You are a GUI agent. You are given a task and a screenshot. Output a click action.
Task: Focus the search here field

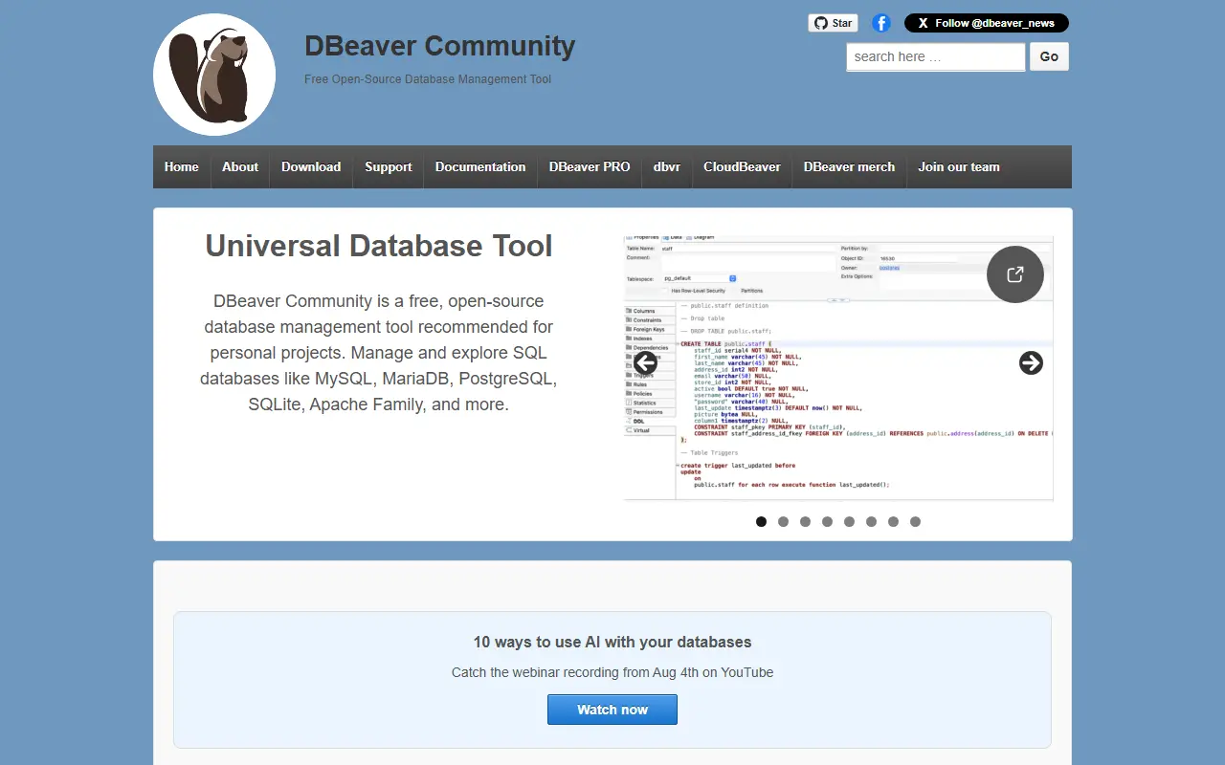coord(936,56)
